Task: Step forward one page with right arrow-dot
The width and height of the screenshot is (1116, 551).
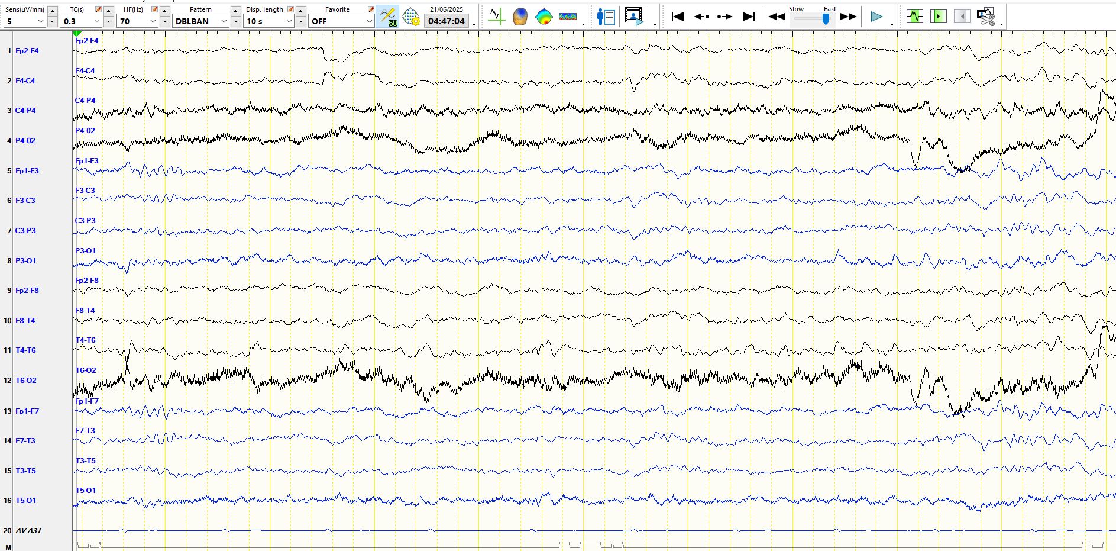Action: (724, 17)
